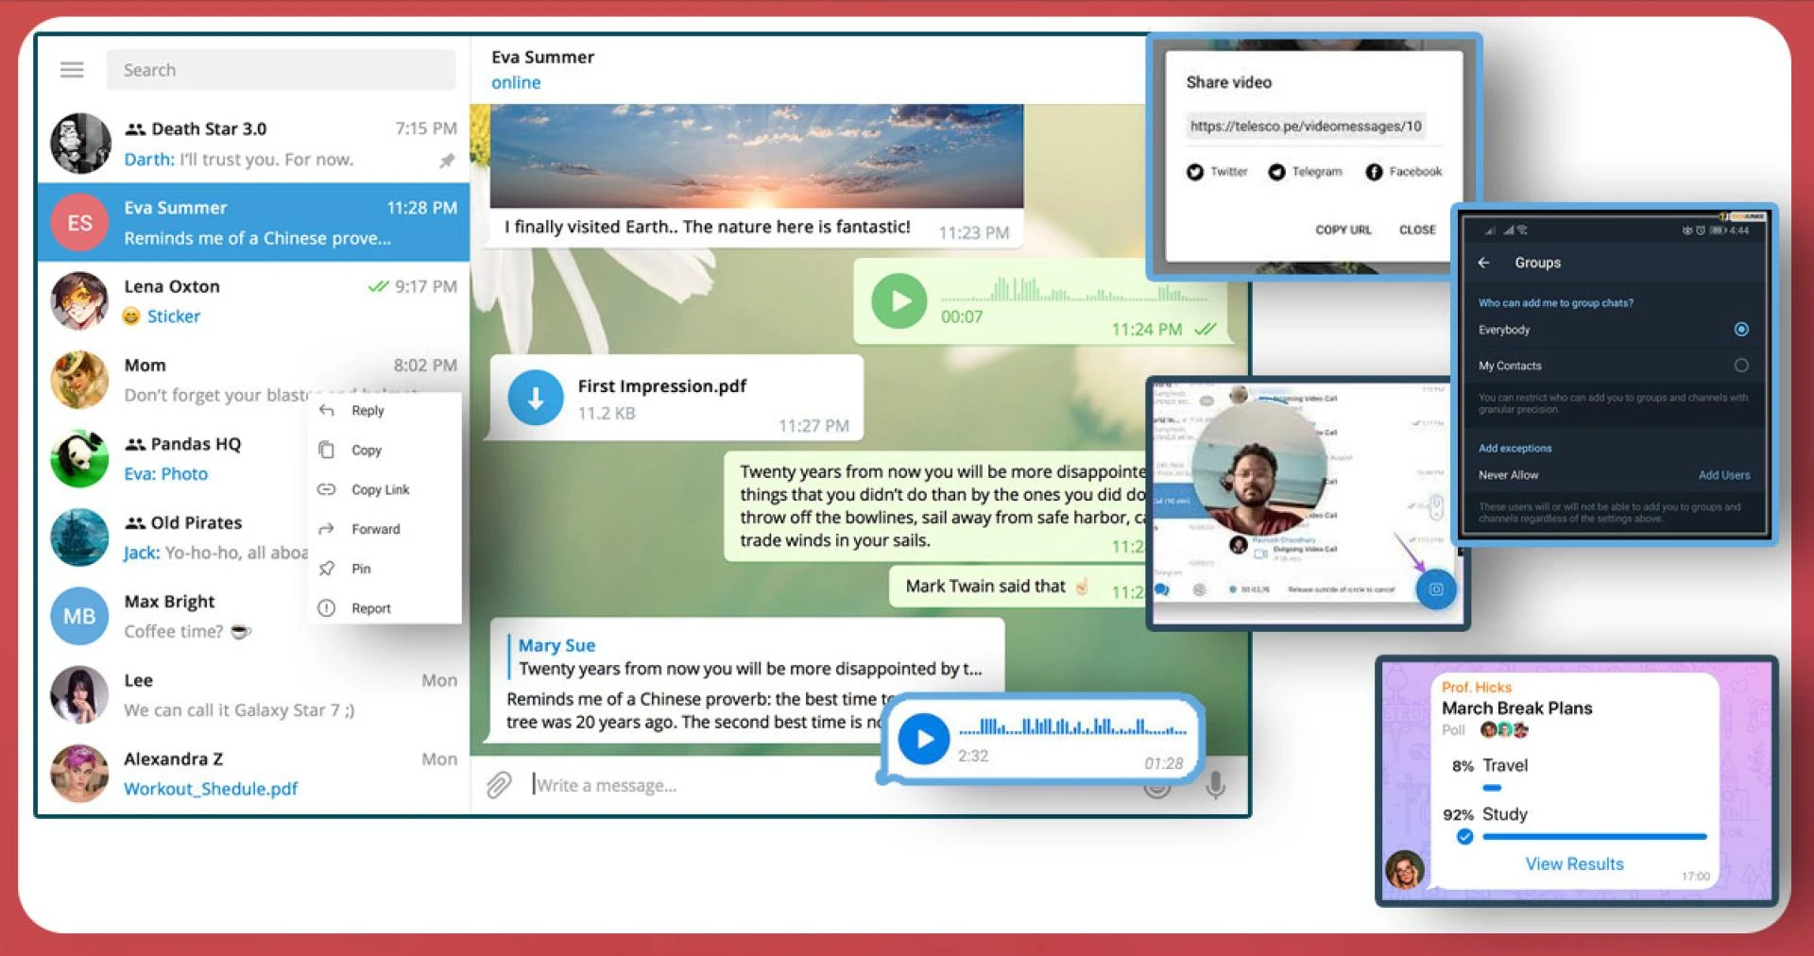Click the Workout_Shedule.pdf link
This screenshot has width=1814, height=956.
[211, 789]
